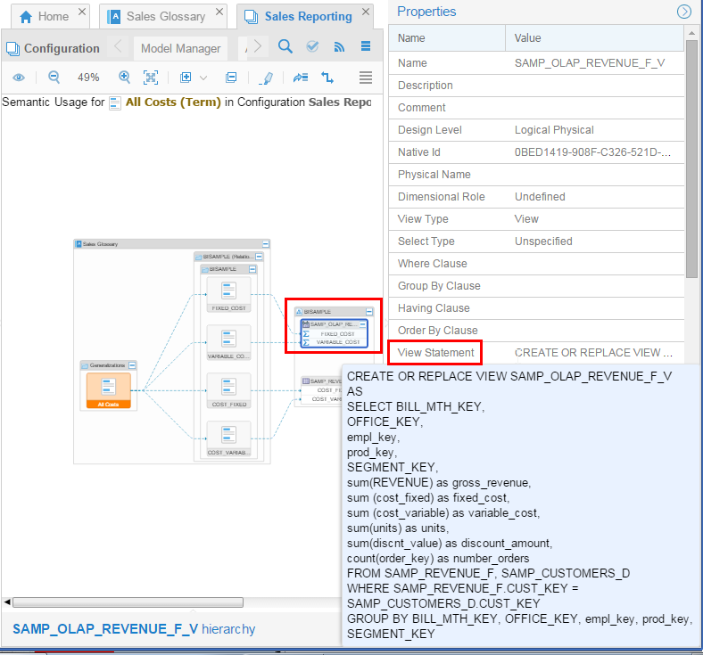Click the Description property row
Viewport: 703px width, 655px height.
(x=536, y=86)
